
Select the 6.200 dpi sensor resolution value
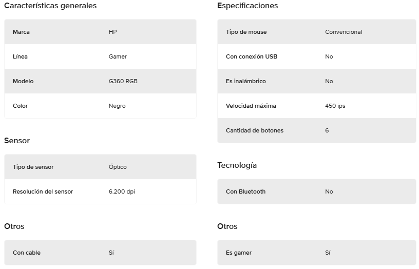tap(122, 191)
